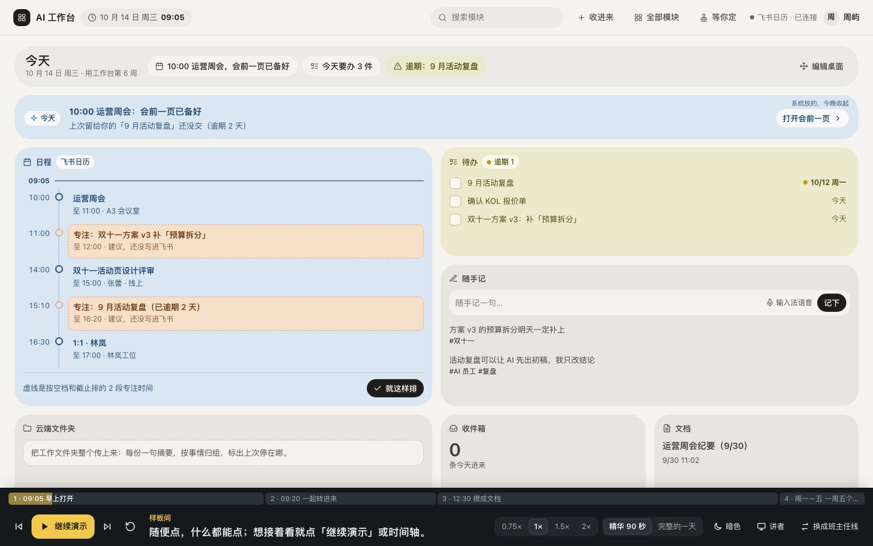
Task: Set playback speed to 1.5×
Action: (x=562, y=527)
